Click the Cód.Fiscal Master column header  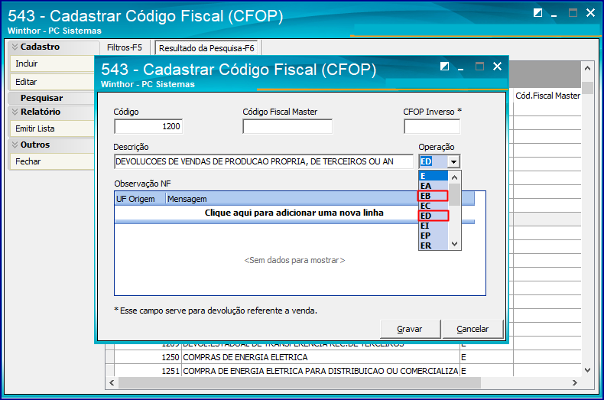point(547,96)
